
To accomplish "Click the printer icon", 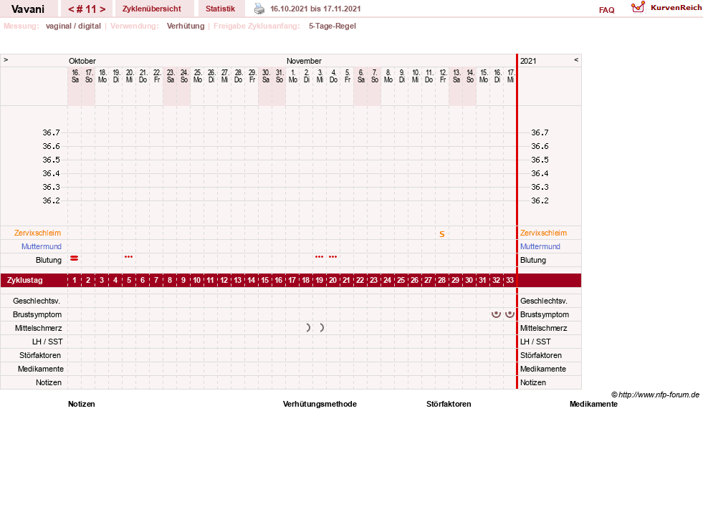I will tap(259, 9).
